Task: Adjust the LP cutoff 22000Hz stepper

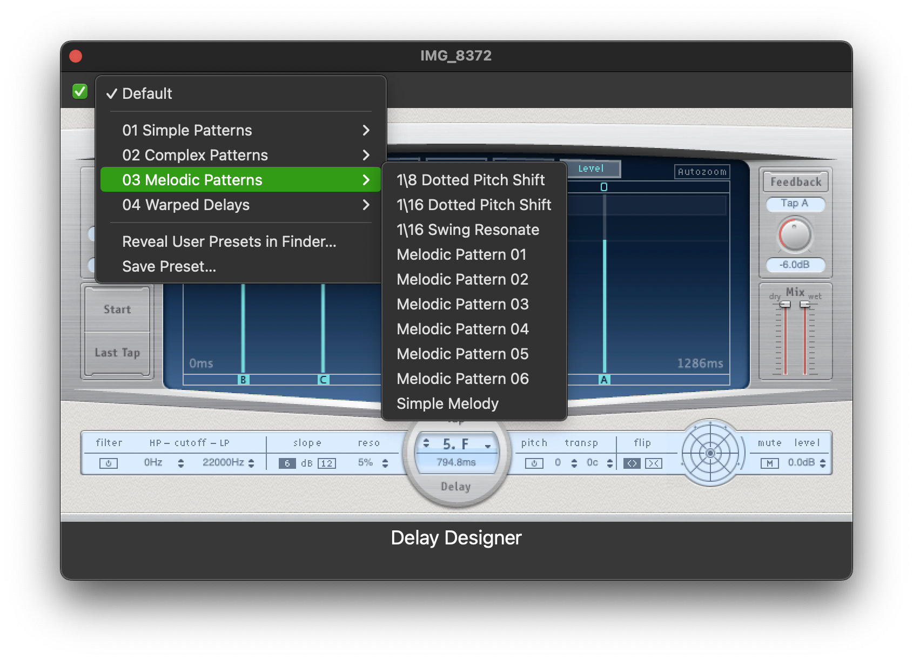Action: coord(251,463)
